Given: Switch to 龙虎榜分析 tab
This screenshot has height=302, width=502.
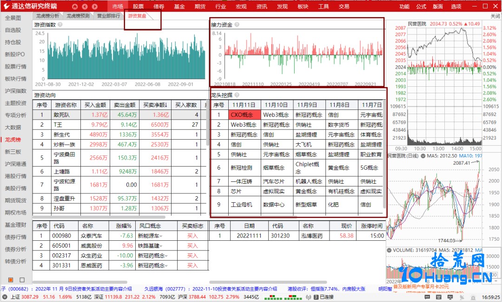Looking at the screenshot, I should (47, 16).
